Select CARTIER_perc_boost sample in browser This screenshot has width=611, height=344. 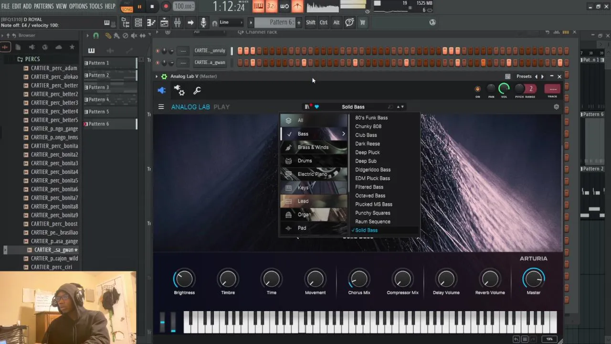click(54, 224)
